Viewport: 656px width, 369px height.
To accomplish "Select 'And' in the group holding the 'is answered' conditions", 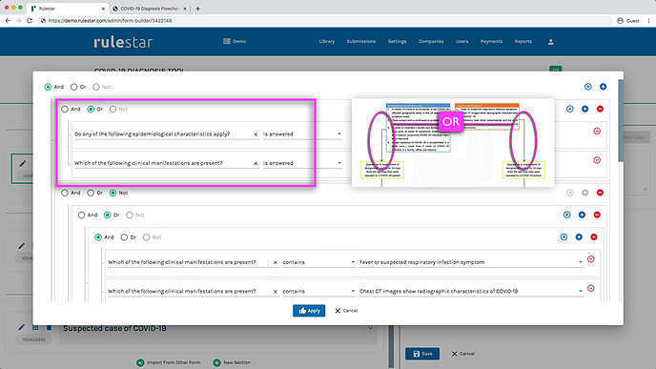I will coord(65,109).
